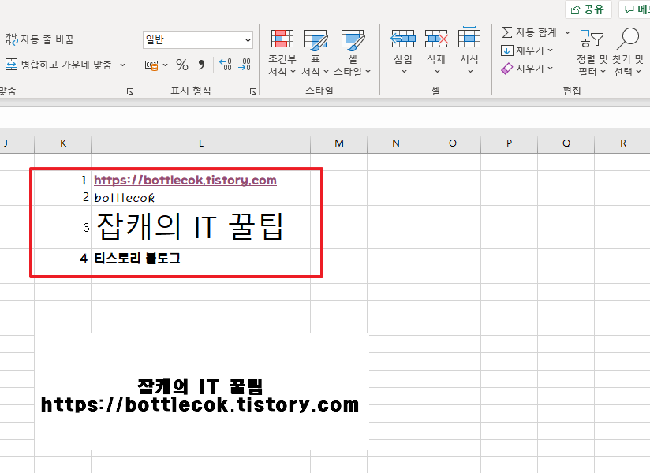Expand the Insert (삽입) dropdown arrow
This screenshot has width=650, height=473.
[404, 71]
